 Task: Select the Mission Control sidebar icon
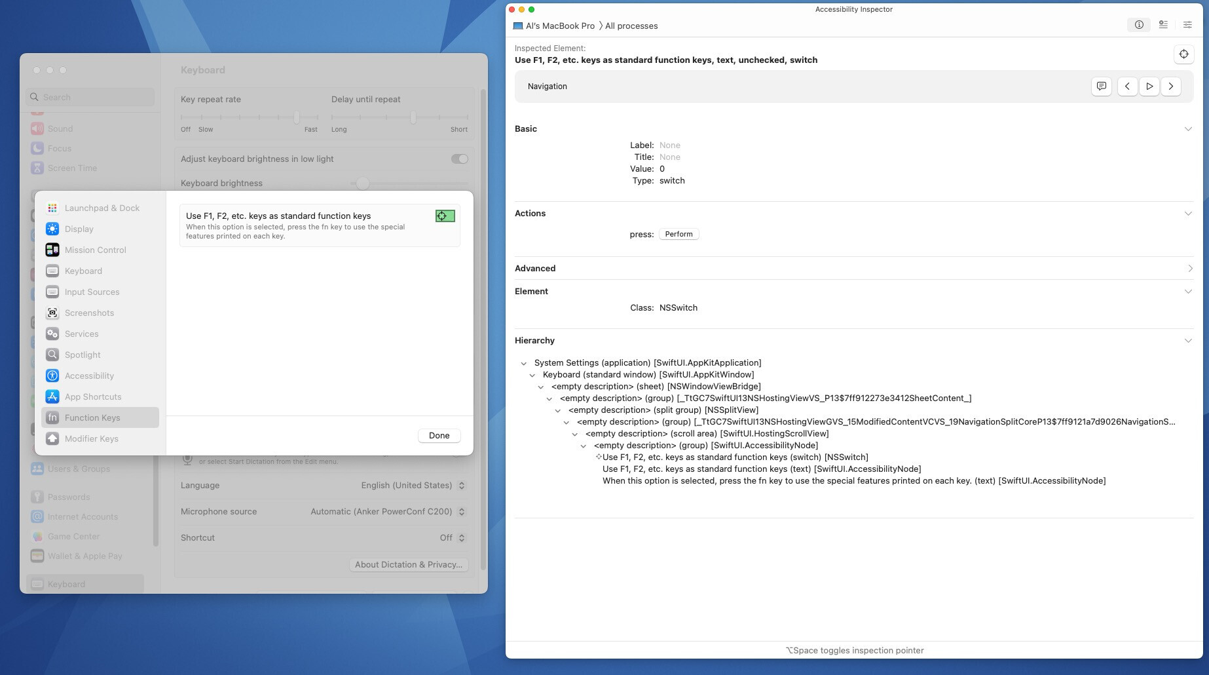52,250
